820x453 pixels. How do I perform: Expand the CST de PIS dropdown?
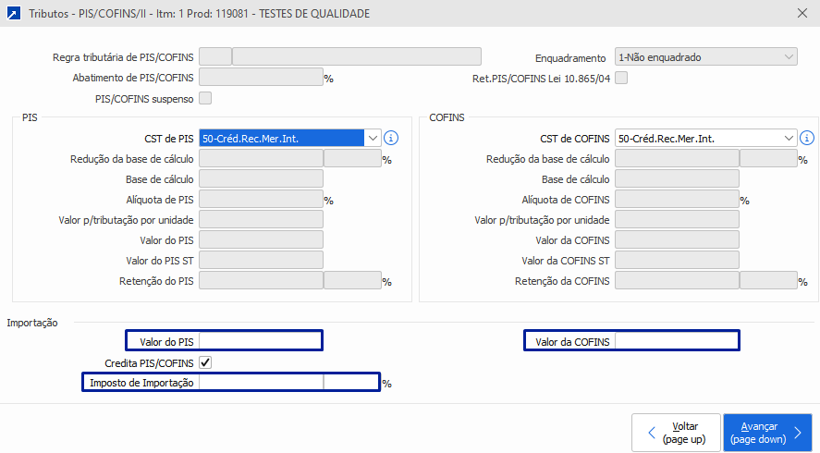[373, 138]
